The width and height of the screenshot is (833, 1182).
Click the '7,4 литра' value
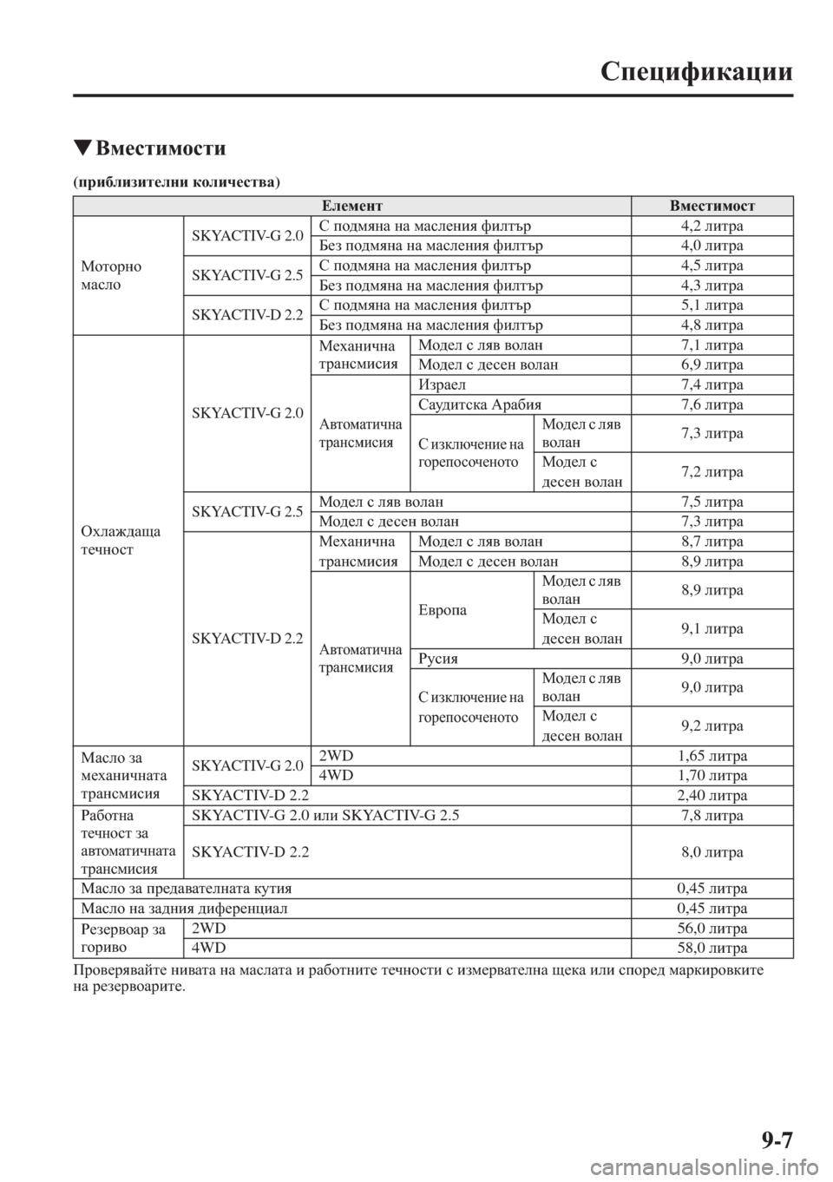point(712,385)
